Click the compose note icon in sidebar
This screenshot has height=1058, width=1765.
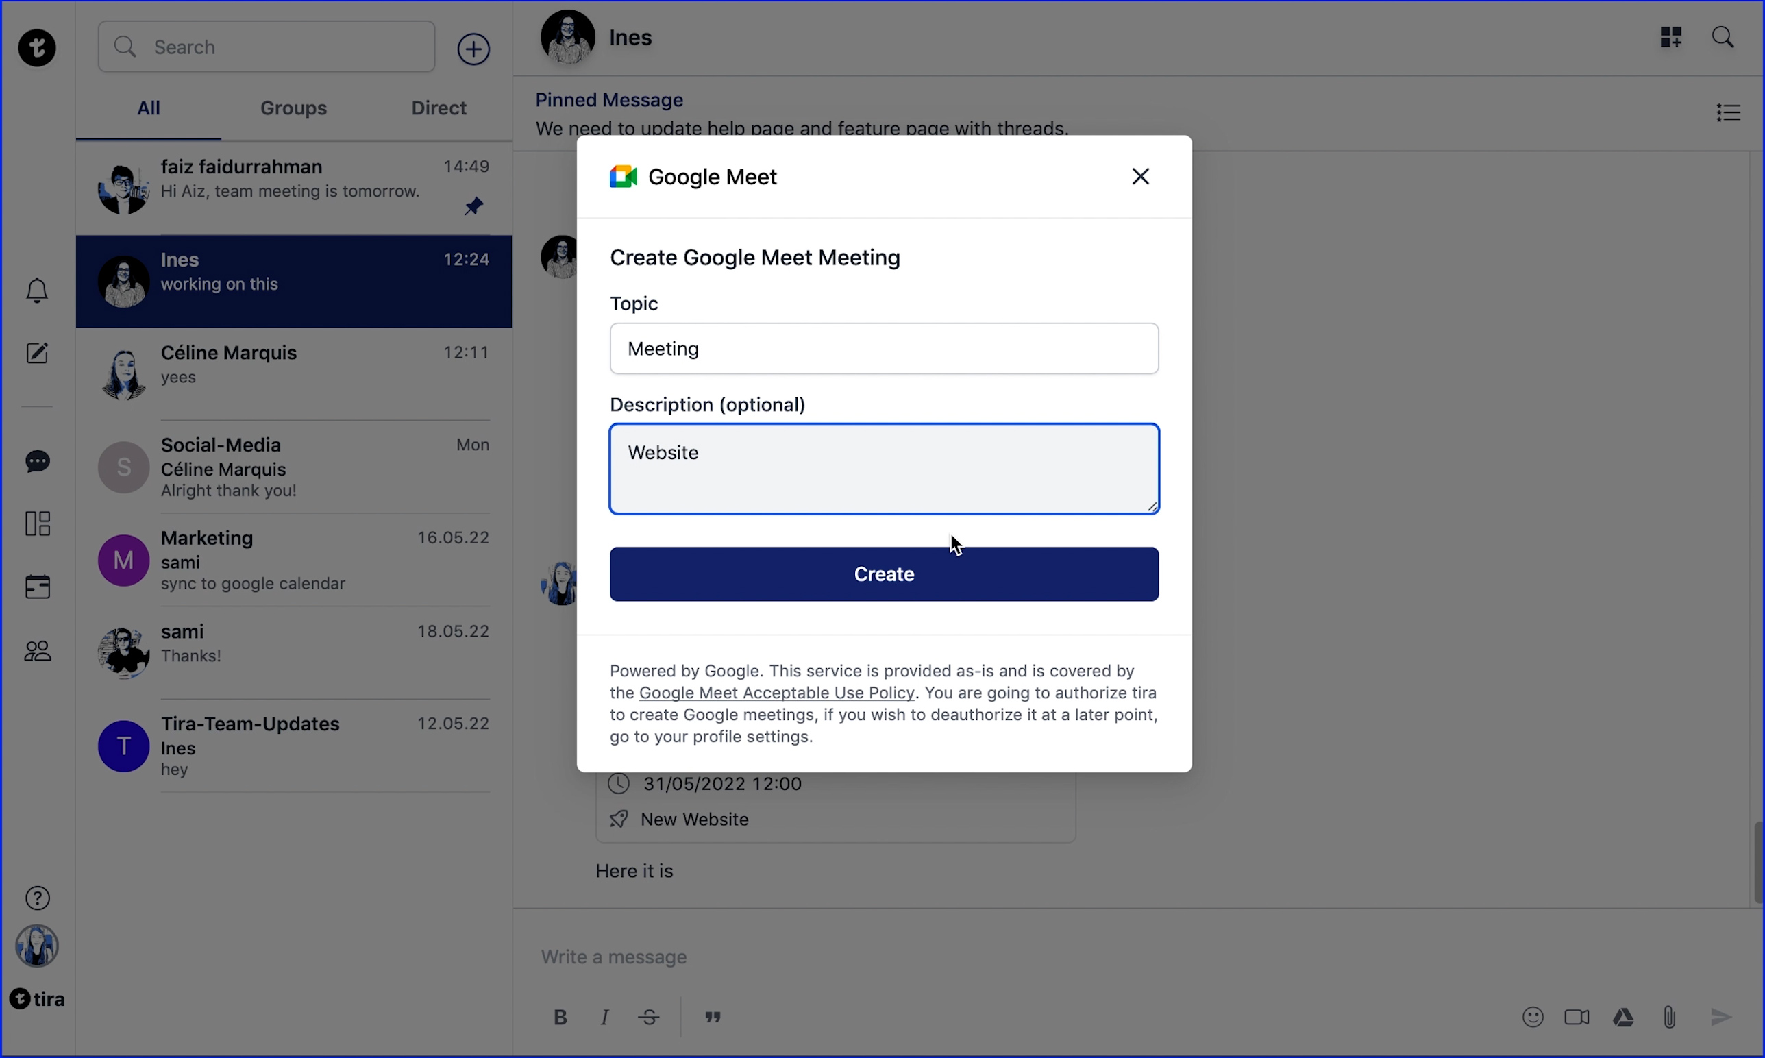click(x=37, y=353)
